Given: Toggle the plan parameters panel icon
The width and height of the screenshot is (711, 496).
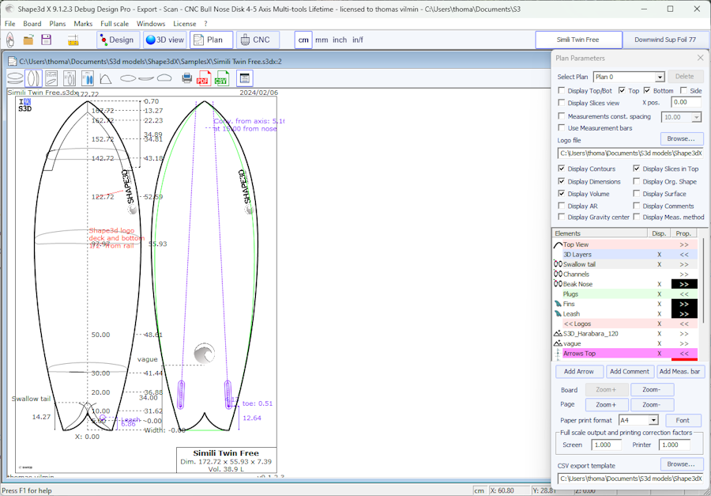Looking at the screenshot, I should [244, 78].
